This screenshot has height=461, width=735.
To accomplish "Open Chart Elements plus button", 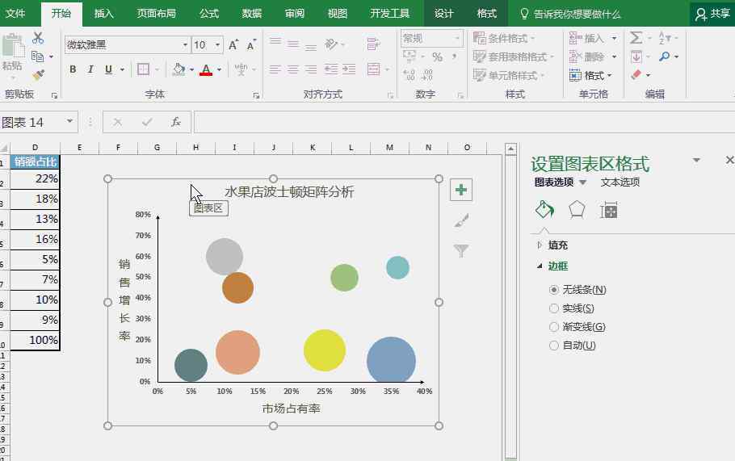I will click(461, 190).
